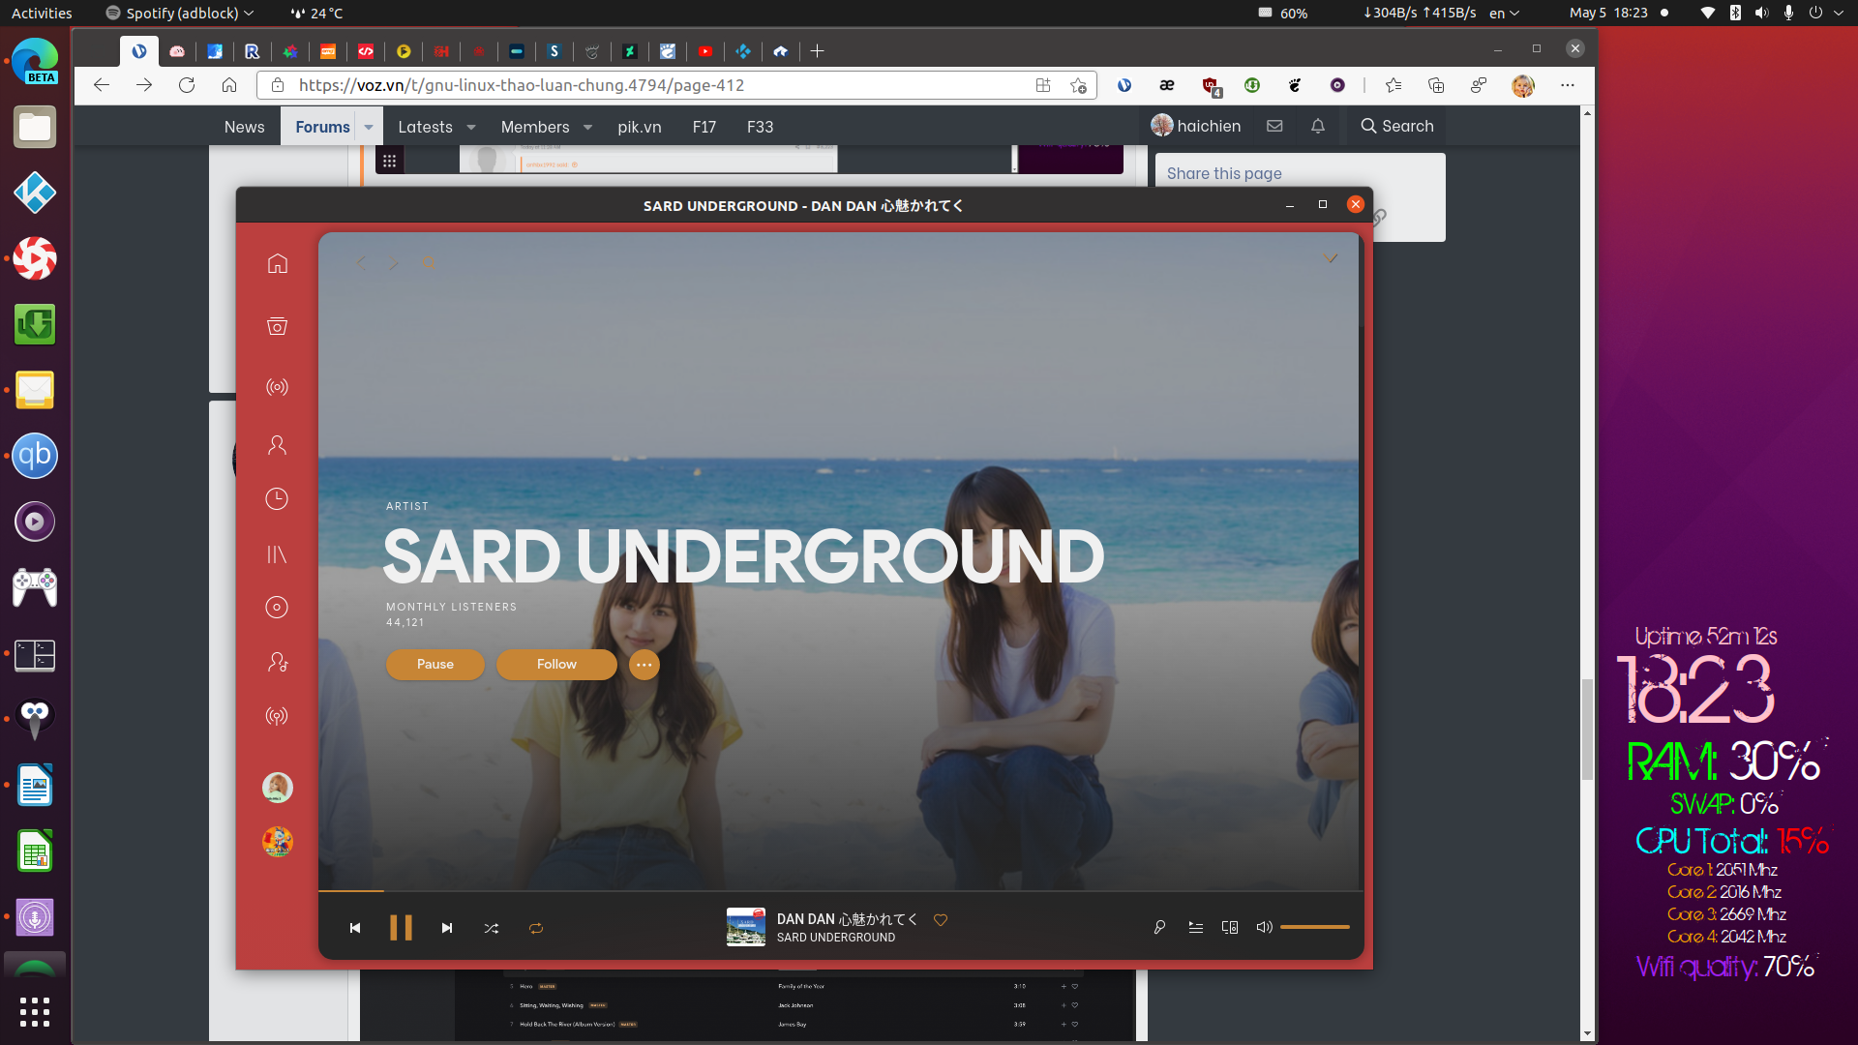
Task: Like DAN DAN song with heart icon
Action: [x=941, y=920]
